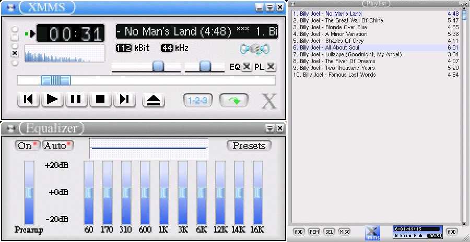Toggle the equalizer Auto button
The width and height of the screenshot is (470, 242).
(x=57, y=146)
